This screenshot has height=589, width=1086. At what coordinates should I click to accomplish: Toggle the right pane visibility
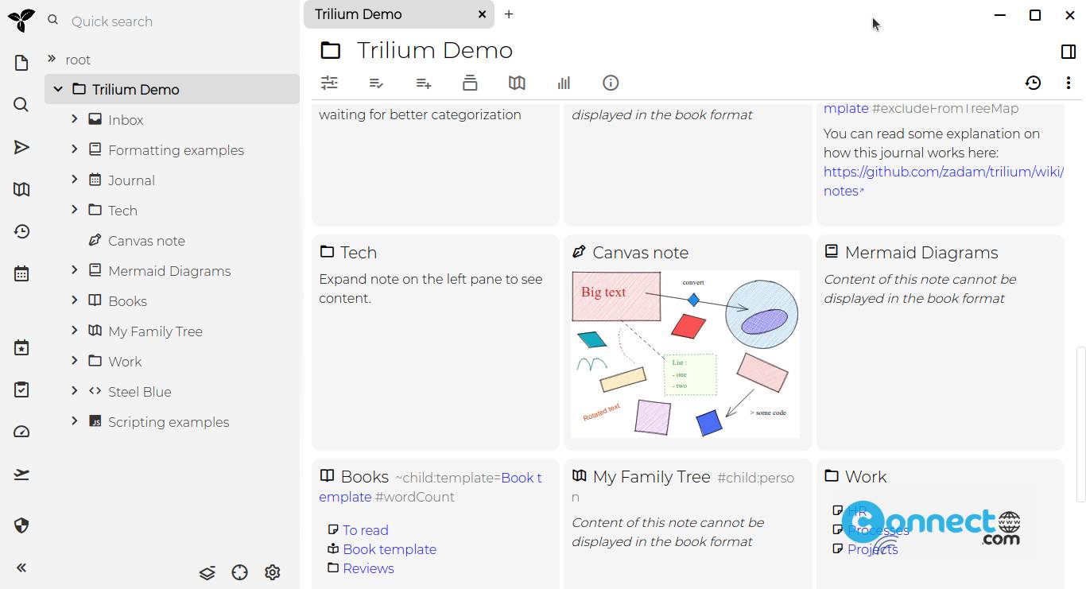pos(1069,52)
